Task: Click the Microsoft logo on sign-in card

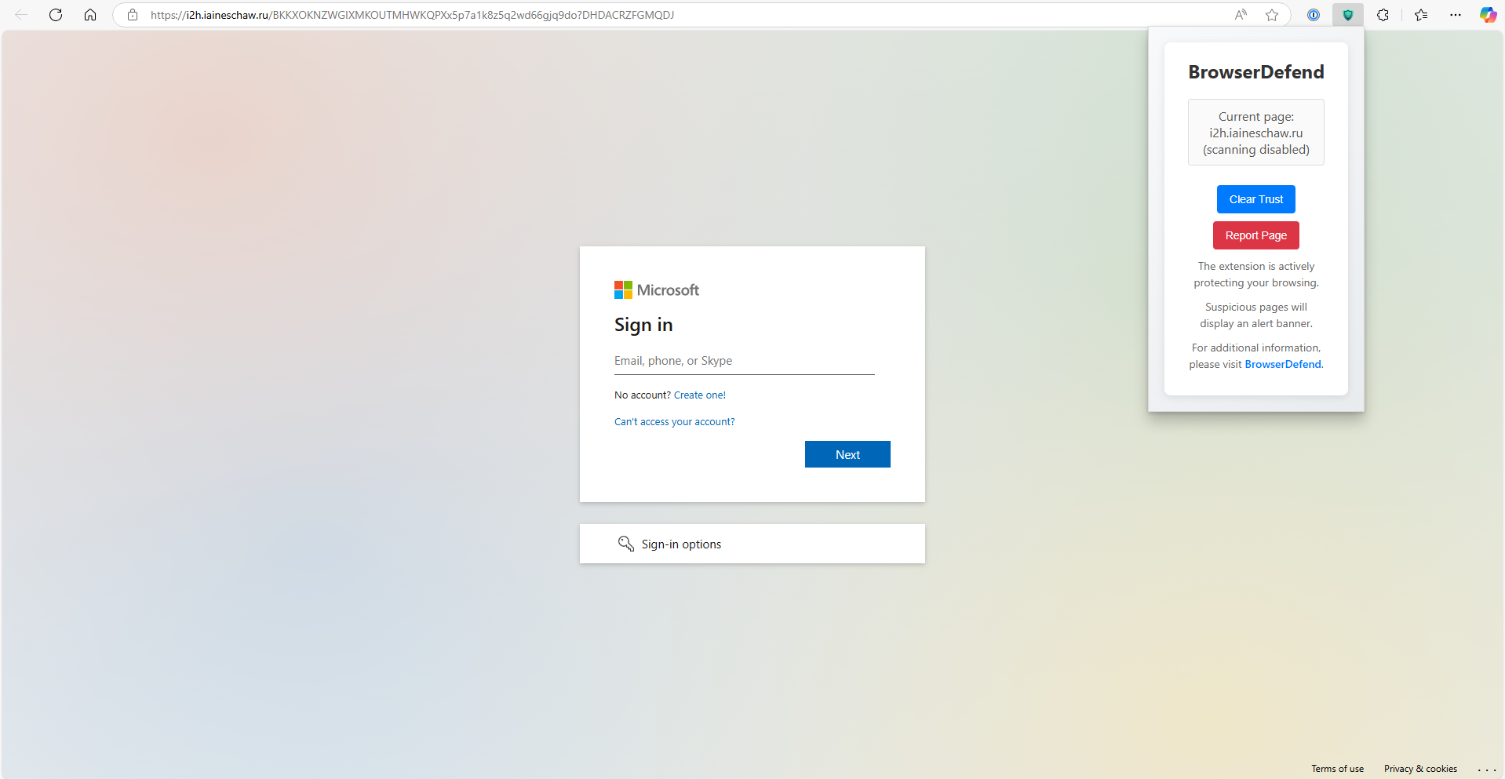Action: [x=657, y=290]
